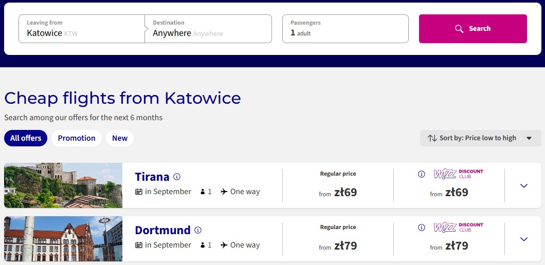Click the Wizz Discount Club logo for Tirana
Screen dimensions: 545x265
pos(459,174)
